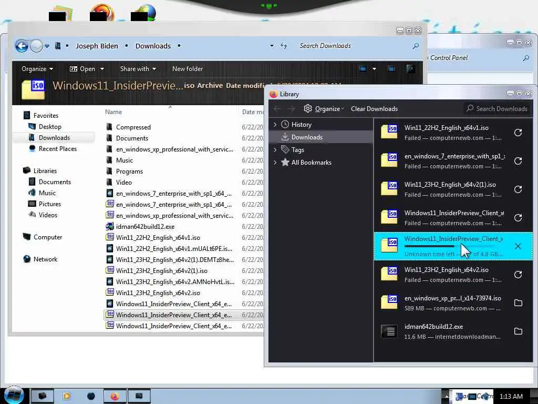Screen dimensions: 538x404
Task: Open Pictures library in navigation pane
Action: point(49,204)
